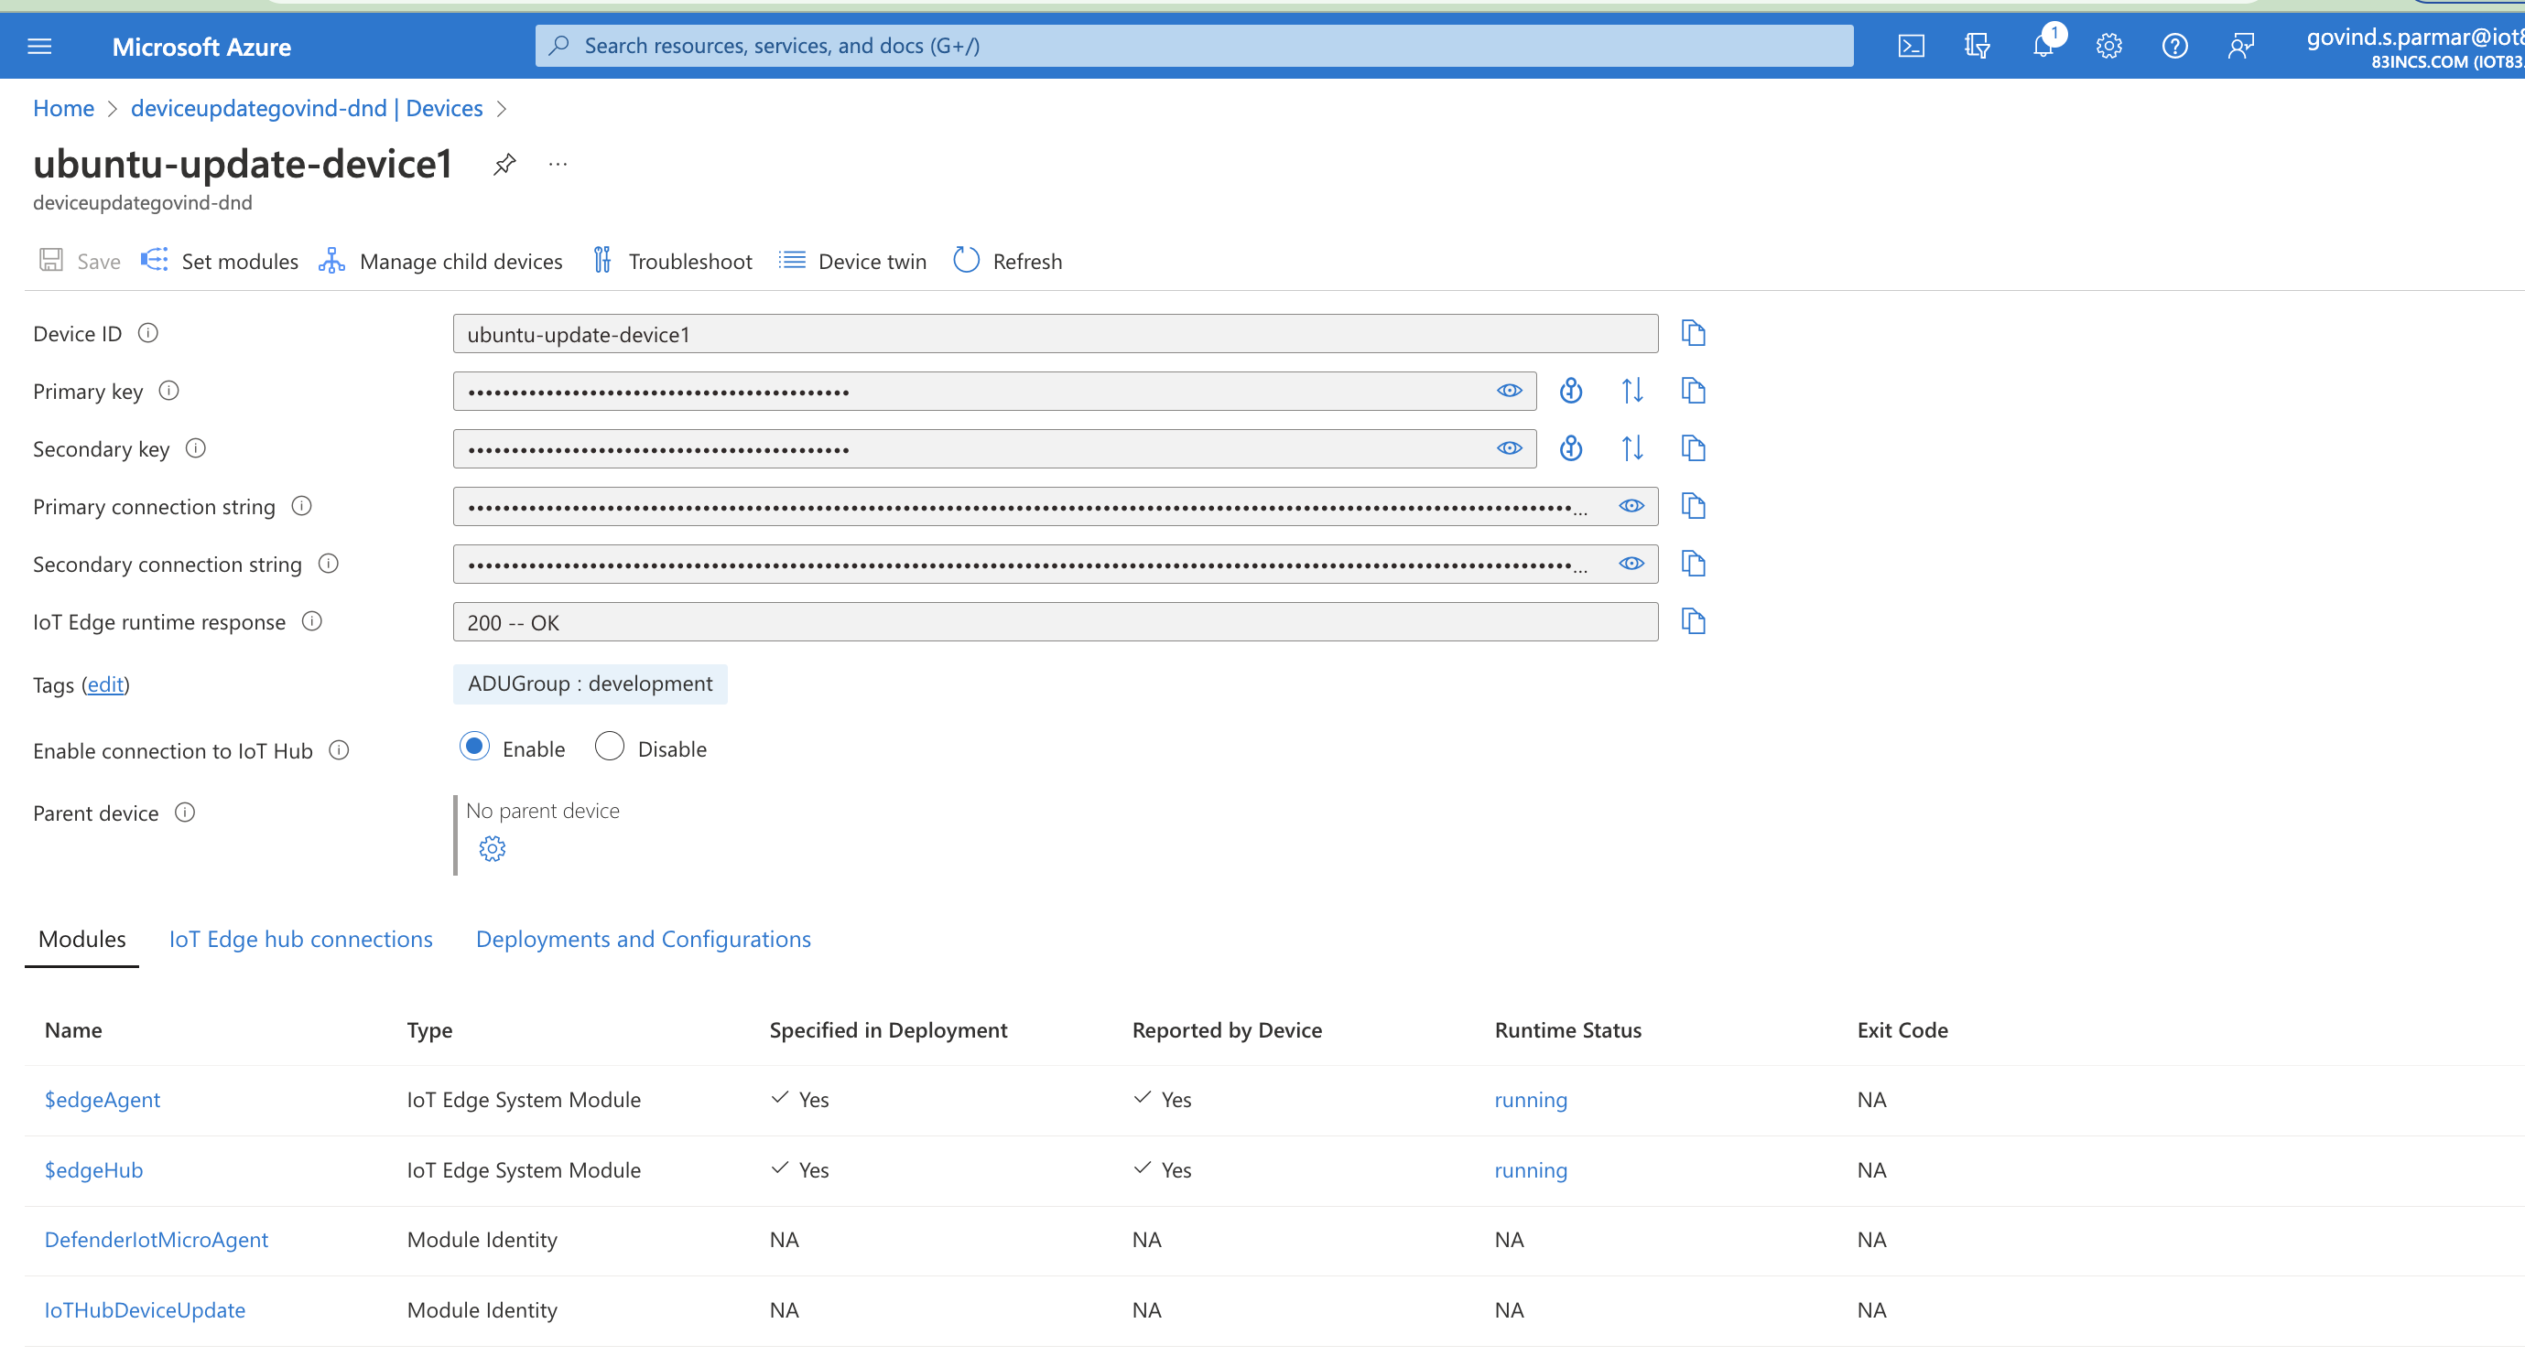The height and width of the screenshot is (1356, 2525).
Task: Show info for Enable connection to IoT Hub
Action: click(339, 750)
